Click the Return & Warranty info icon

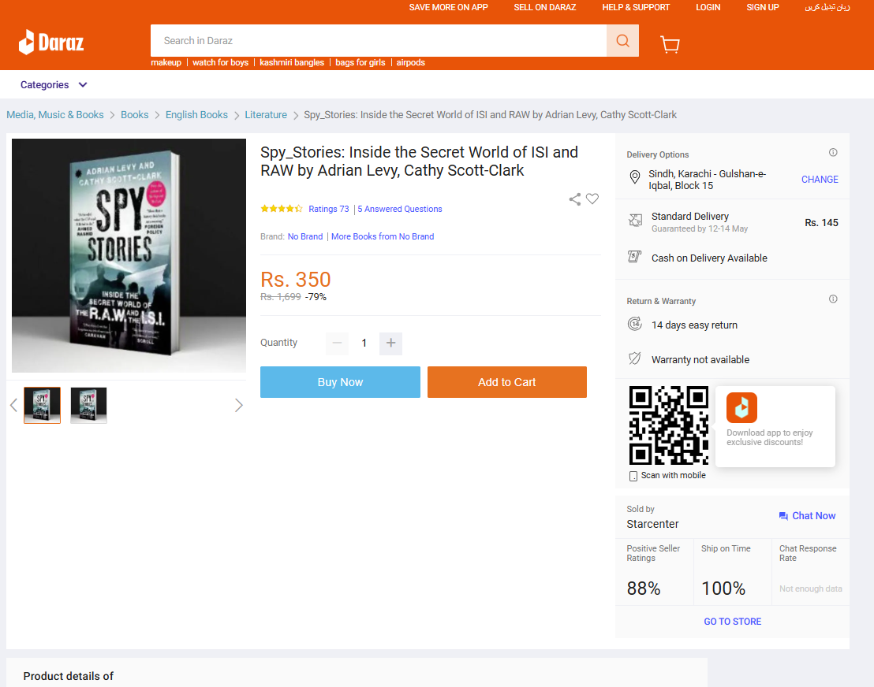pos(833,299)
